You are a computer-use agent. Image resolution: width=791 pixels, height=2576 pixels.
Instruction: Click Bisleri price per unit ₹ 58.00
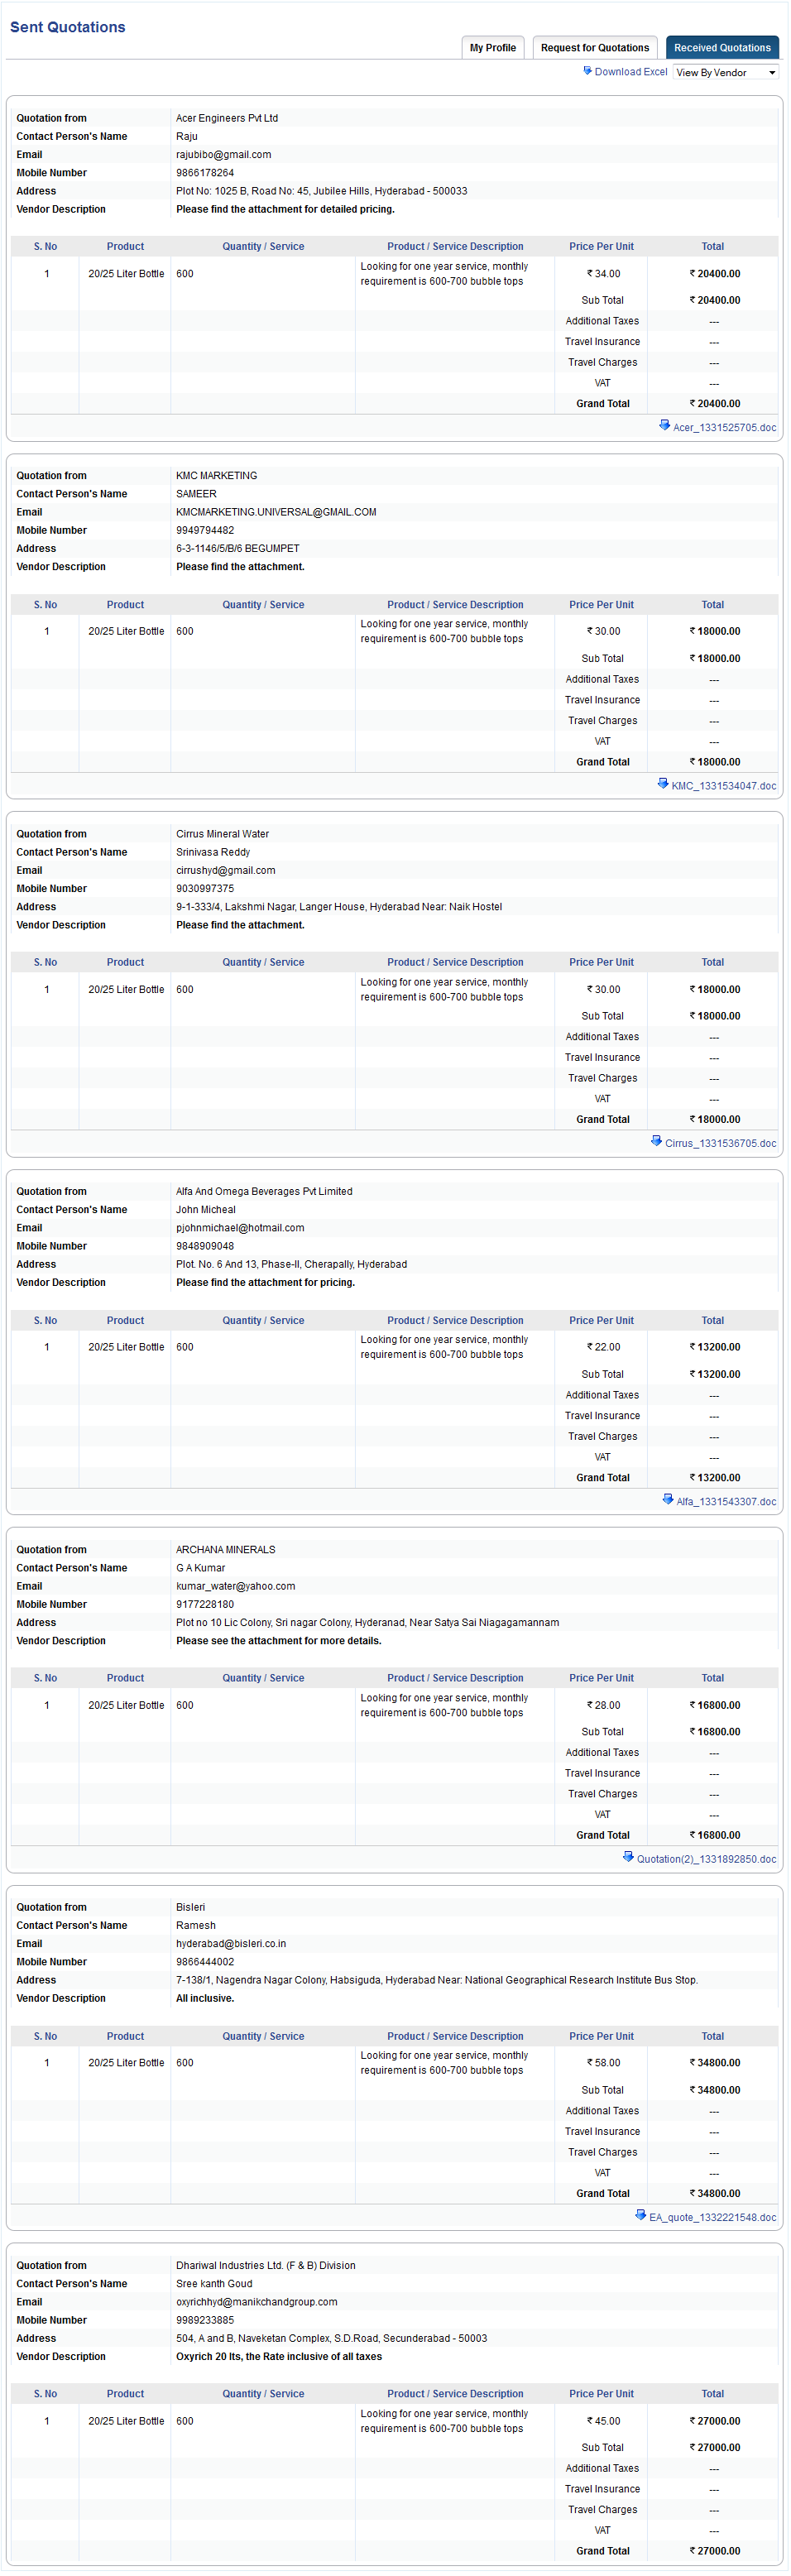coord(603,2063)
